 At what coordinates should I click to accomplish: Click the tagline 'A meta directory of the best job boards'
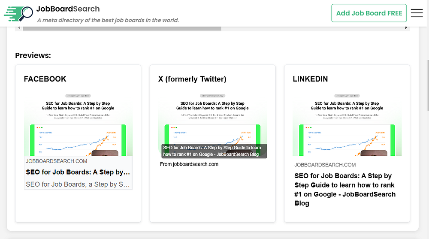[x=108, y=20]
